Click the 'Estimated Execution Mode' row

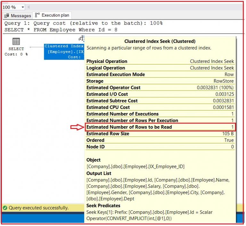(160, 74)
